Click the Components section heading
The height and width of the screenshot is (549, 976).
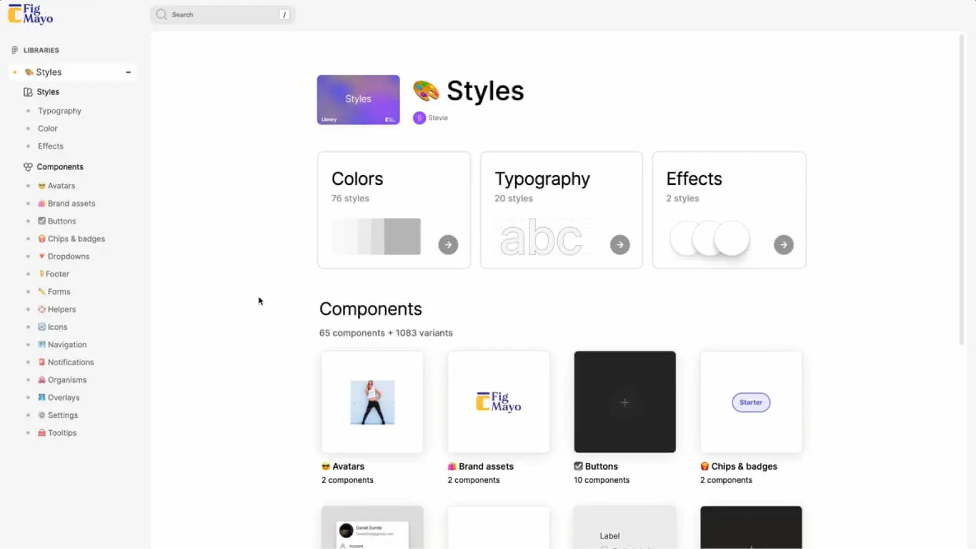click(370, 309)
